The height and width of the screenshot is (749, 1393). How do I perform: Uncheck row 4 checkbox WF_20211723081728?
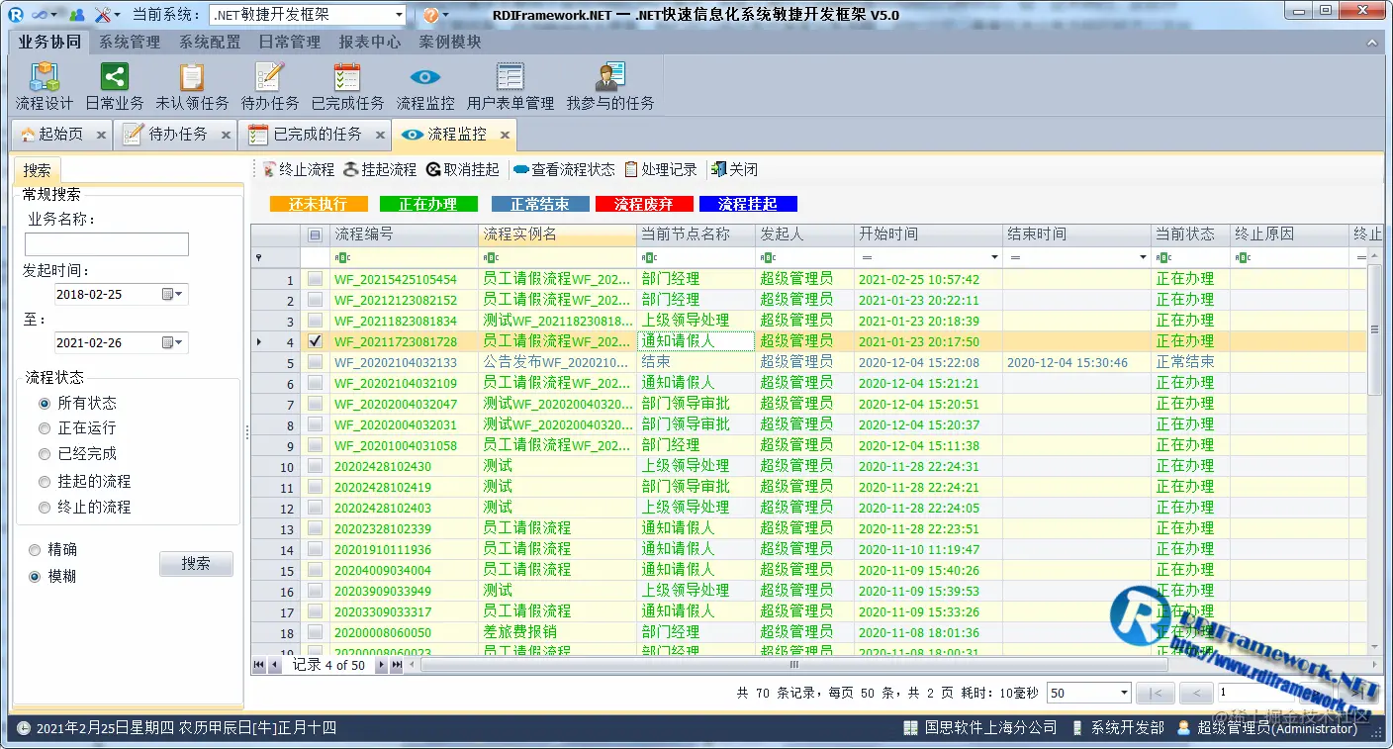coord(315,340)
